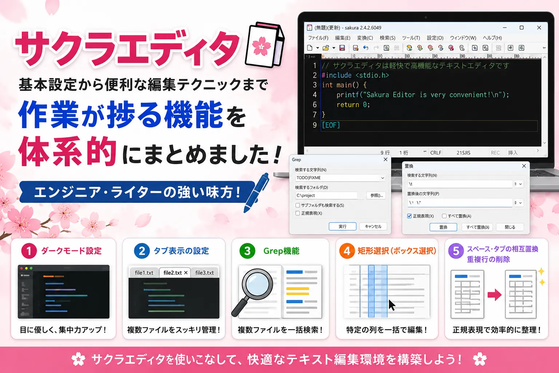
Task: Undo the last edit with the blue arrow
Action: [366, 48]
